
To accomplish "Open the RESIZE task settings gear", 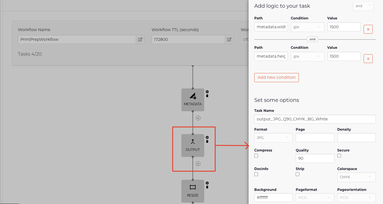I will pos(207,183).
